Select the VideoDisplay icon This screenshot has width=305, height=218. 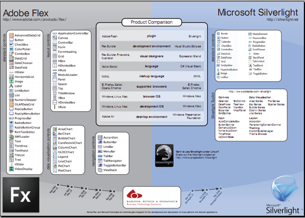tap(11, 169)
